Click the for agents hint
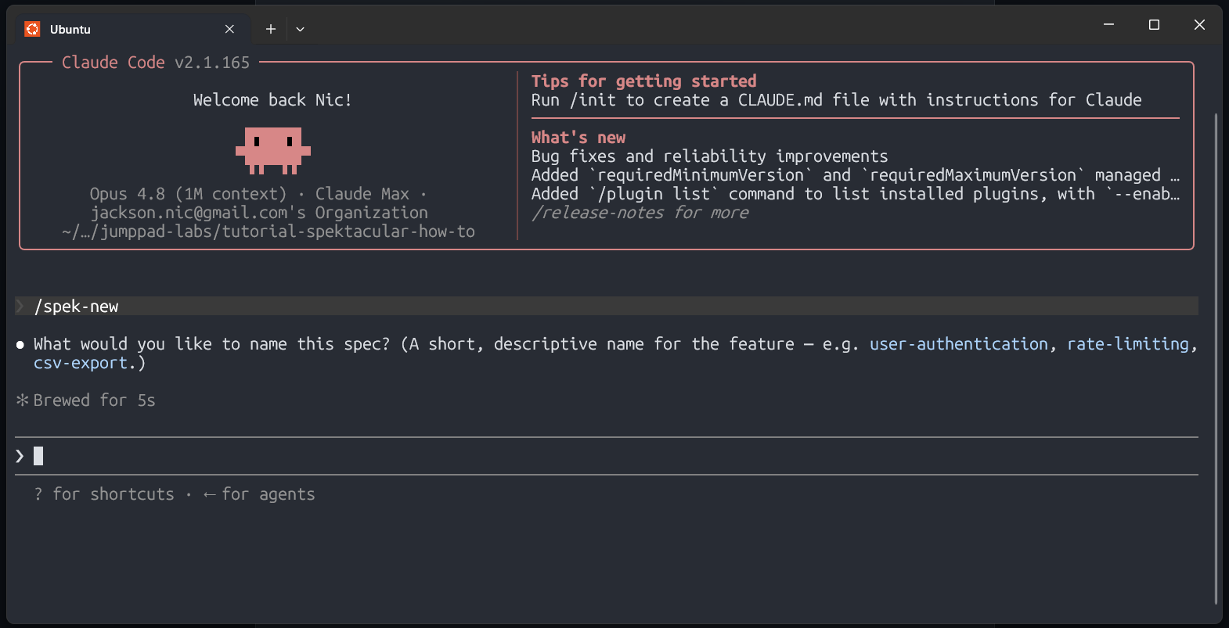This screenshot has height=628, width=1229. pos(259,494)
